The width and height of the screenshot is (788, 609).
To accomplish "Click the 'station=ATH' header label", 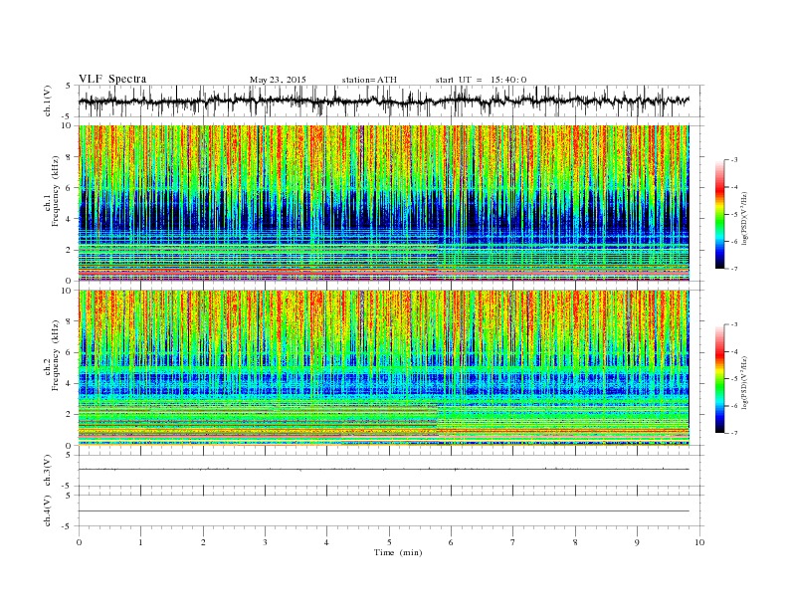I will click(x=369, y=80).
